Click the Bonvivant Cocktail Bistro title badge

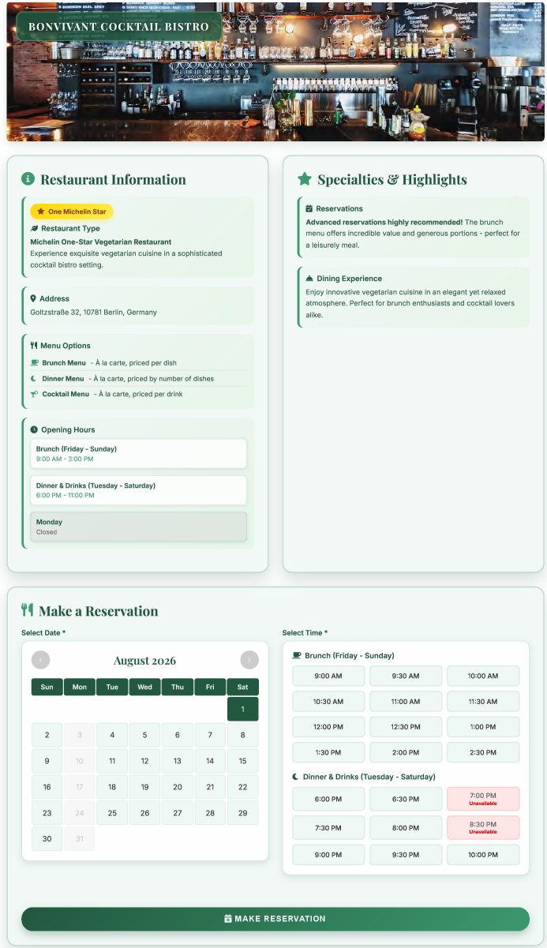118,27
